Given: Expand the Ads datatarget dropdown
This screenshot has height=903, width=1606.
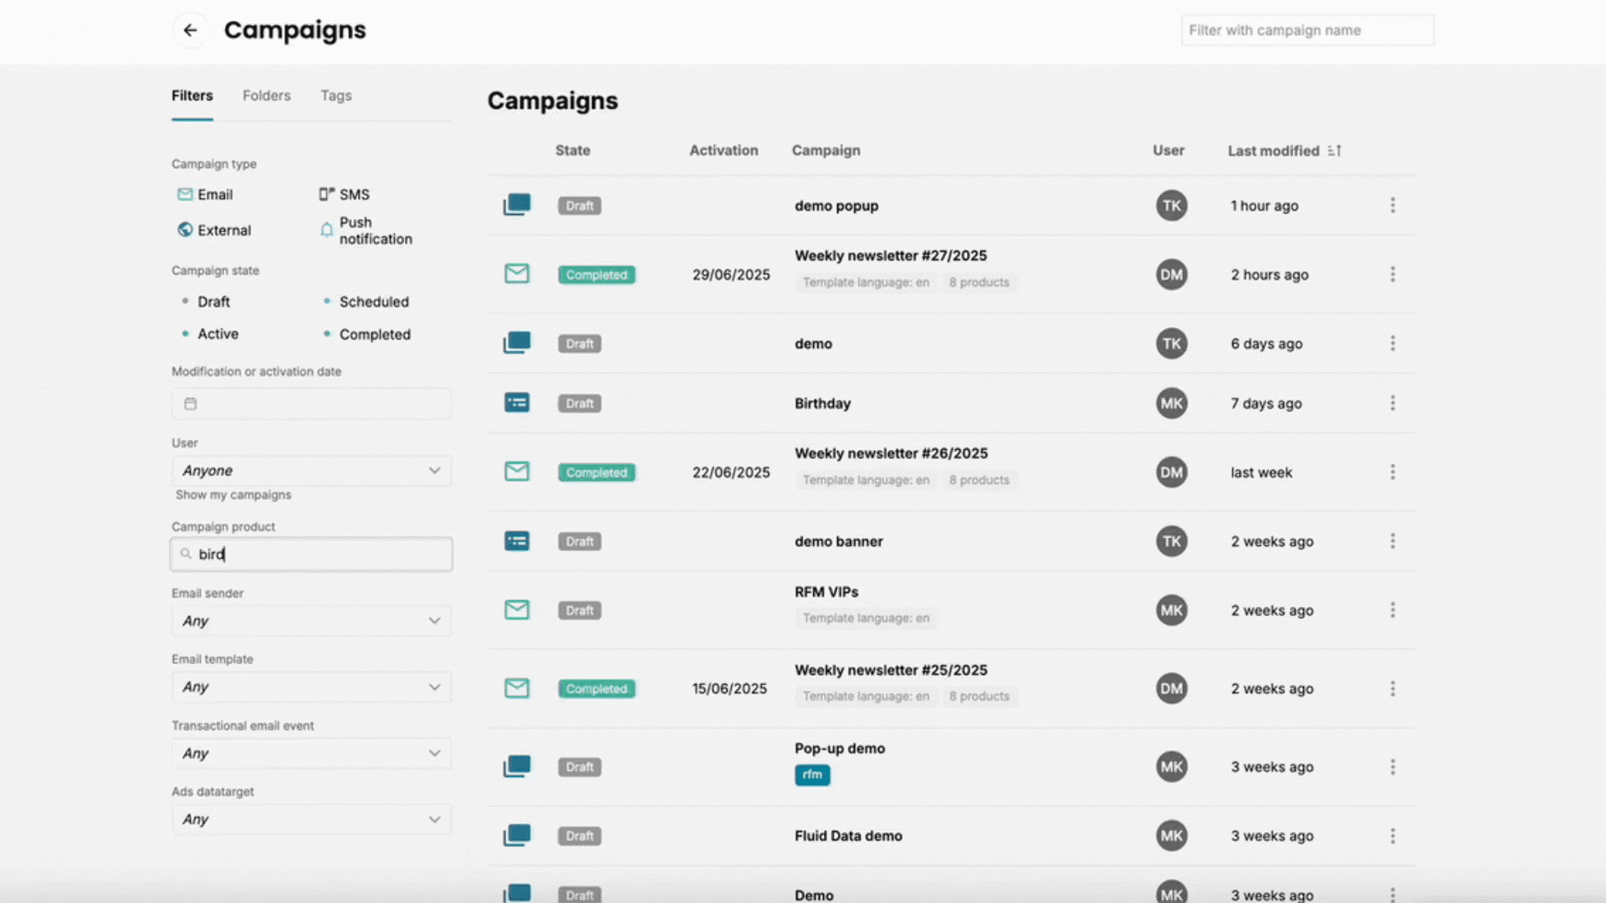Looking at the screenshot, I should point(311,819).
